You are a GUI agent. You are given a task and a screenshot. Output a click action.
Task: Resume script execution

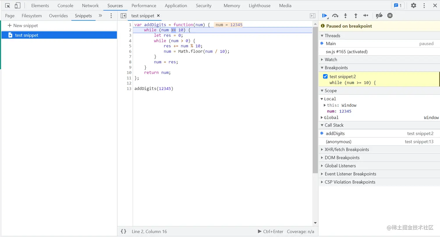[x=325, y=16]
